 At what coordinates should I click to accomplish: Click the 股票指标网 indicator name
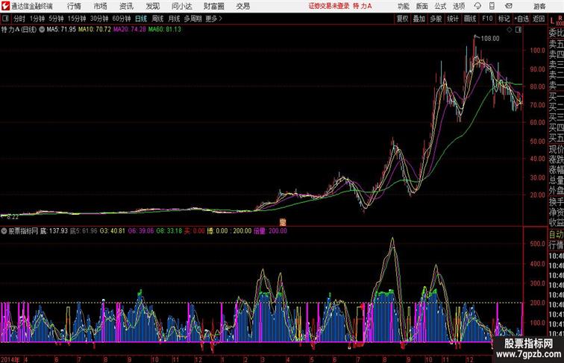(23, 231)
